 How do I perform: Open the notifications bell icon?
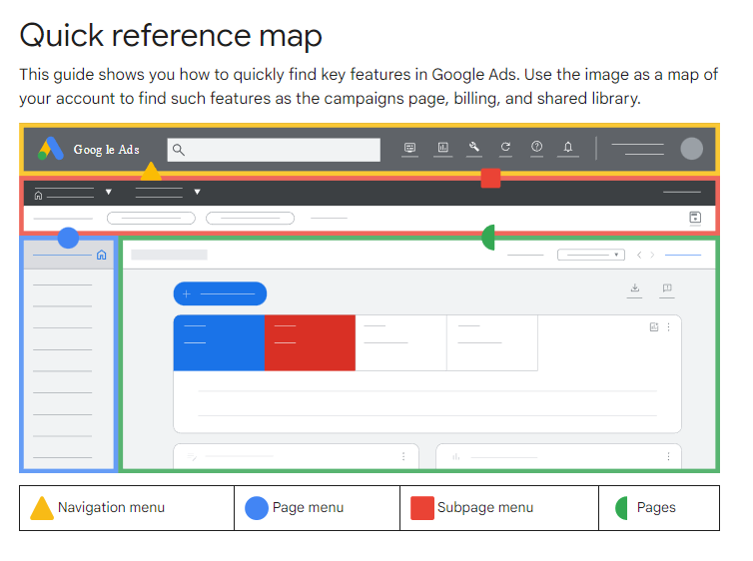[x=568, y=147]
